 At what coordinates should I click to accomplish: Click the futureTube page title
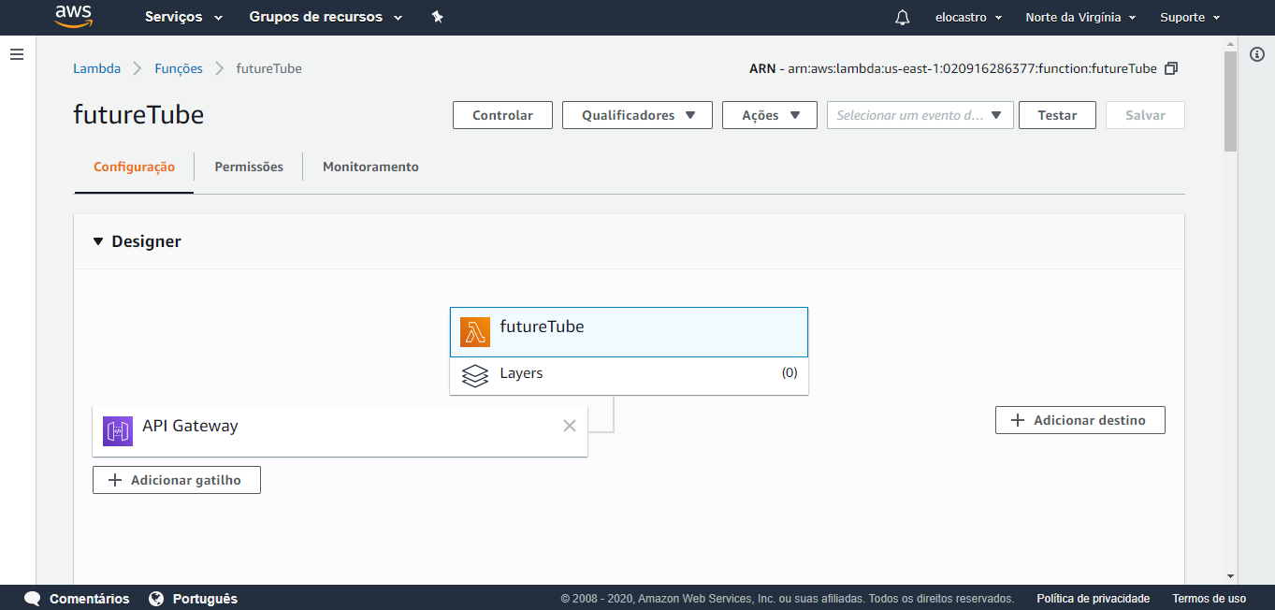138,115
